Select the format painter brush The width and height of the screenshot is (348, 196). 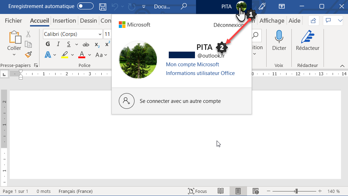(x=28, y=54)
